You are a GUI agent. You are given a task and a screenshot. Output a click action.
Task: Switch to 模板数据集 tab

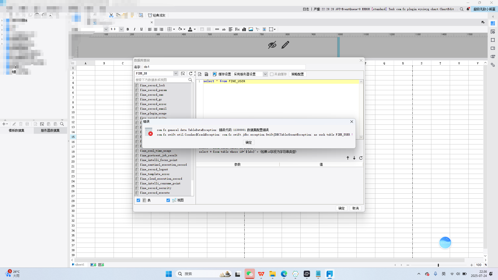pyautogui.click(x=17, y=130)
